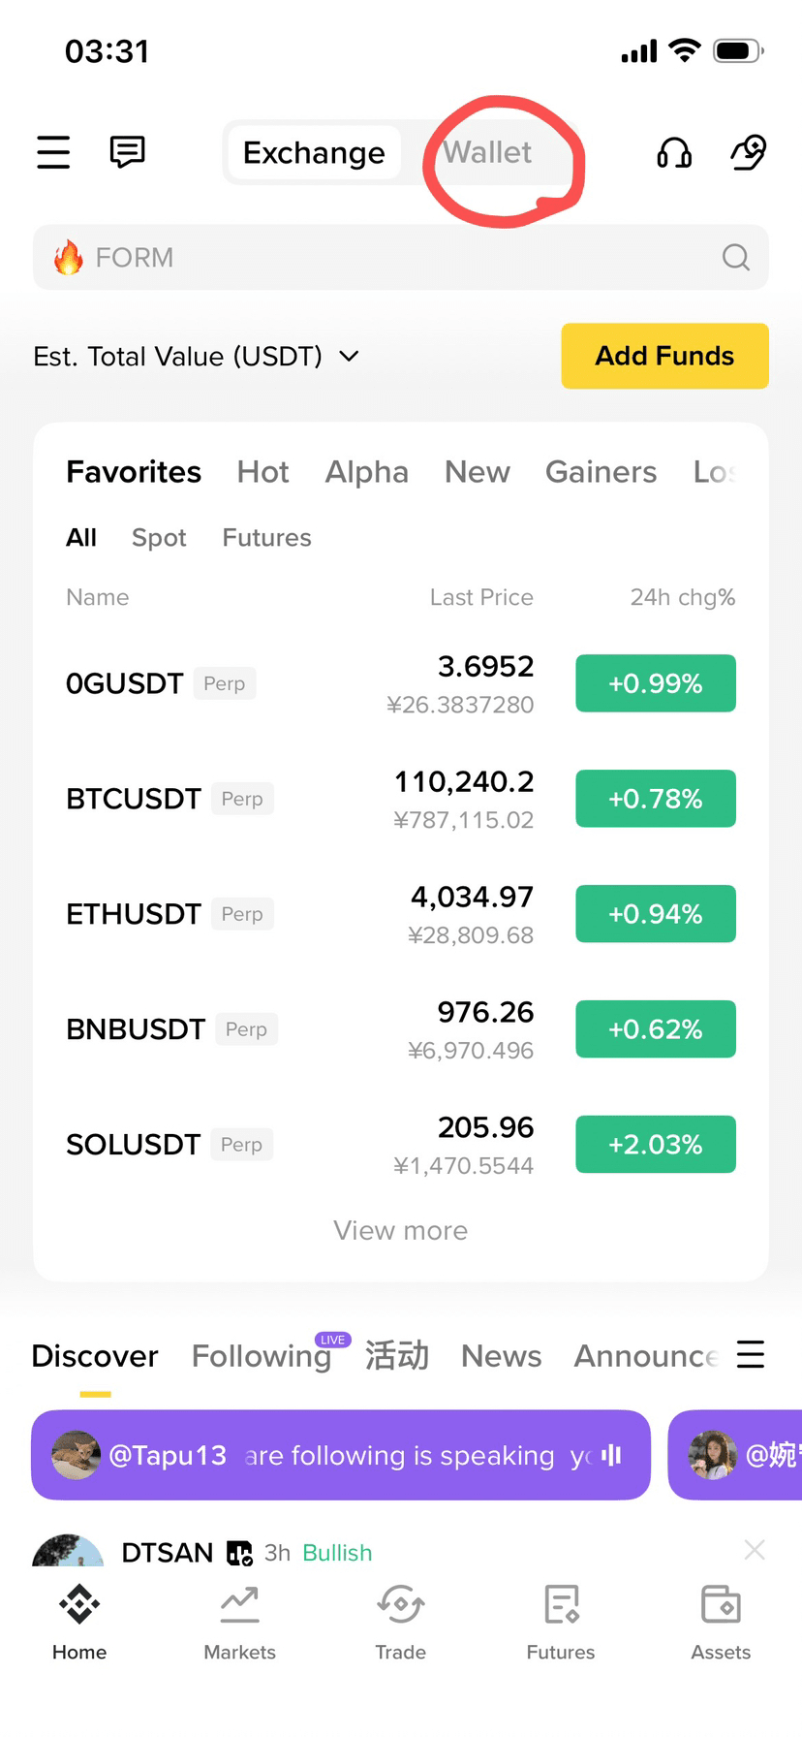Open Trade from bottom navigation
The width and height of the screenshot is (802, 1737).
tap(400, 1624)
